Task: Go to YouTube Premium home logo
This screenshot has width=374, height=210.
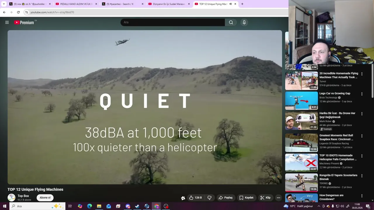Action: click(x=24, y=22)
